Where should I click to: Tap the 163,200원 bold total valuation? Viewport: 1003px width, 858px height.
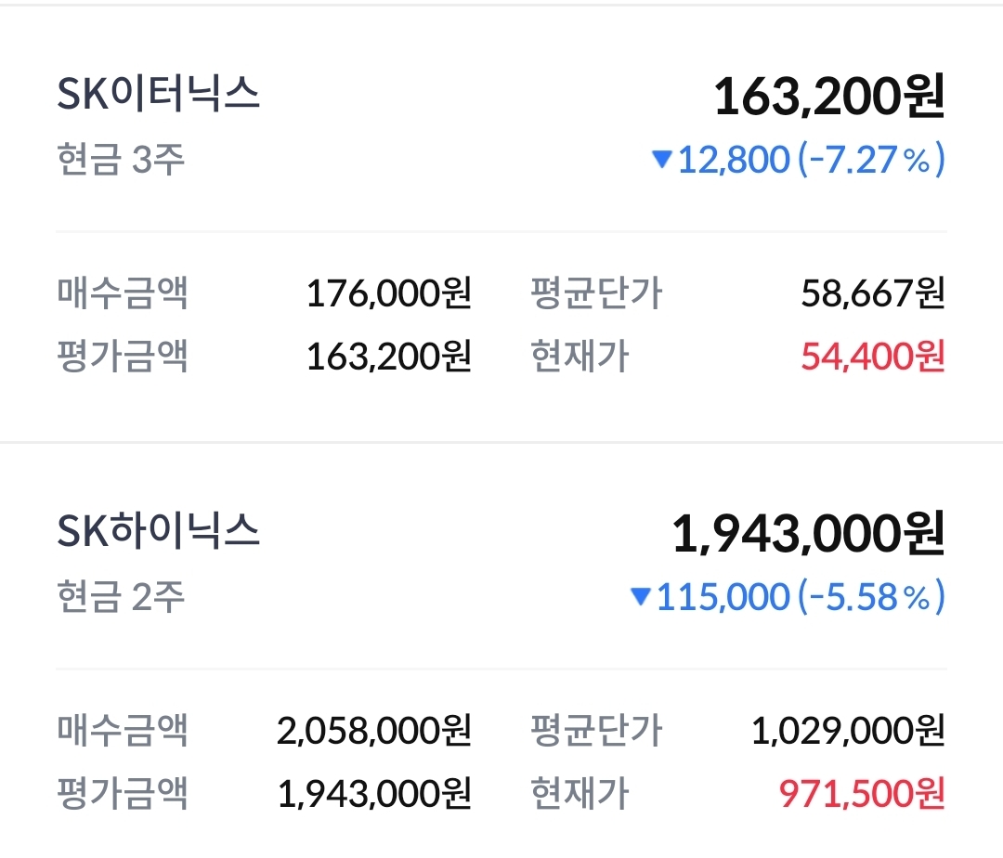tap(828, 97)
